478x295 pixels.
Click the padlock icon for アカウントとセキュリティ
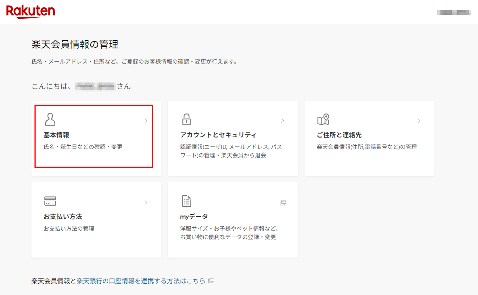[x=187, y=120]
